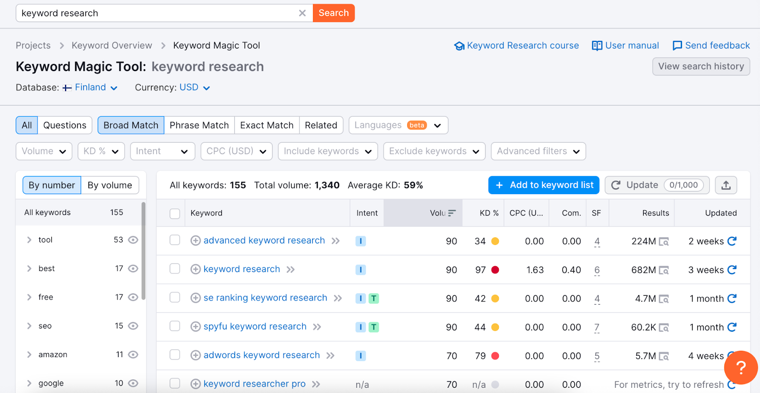Select the Questions tab
760x393 pixels.
[x=65, y=125]
